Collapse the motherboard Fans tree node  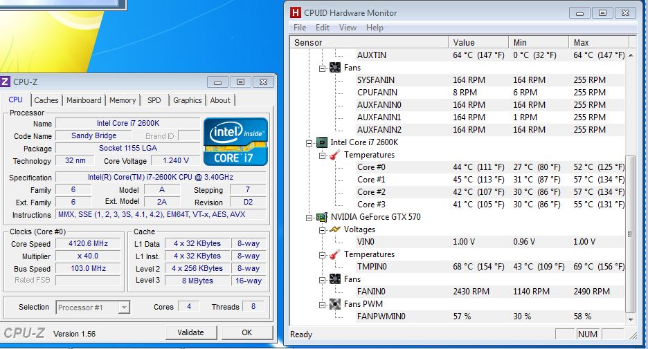click(323, 68)
